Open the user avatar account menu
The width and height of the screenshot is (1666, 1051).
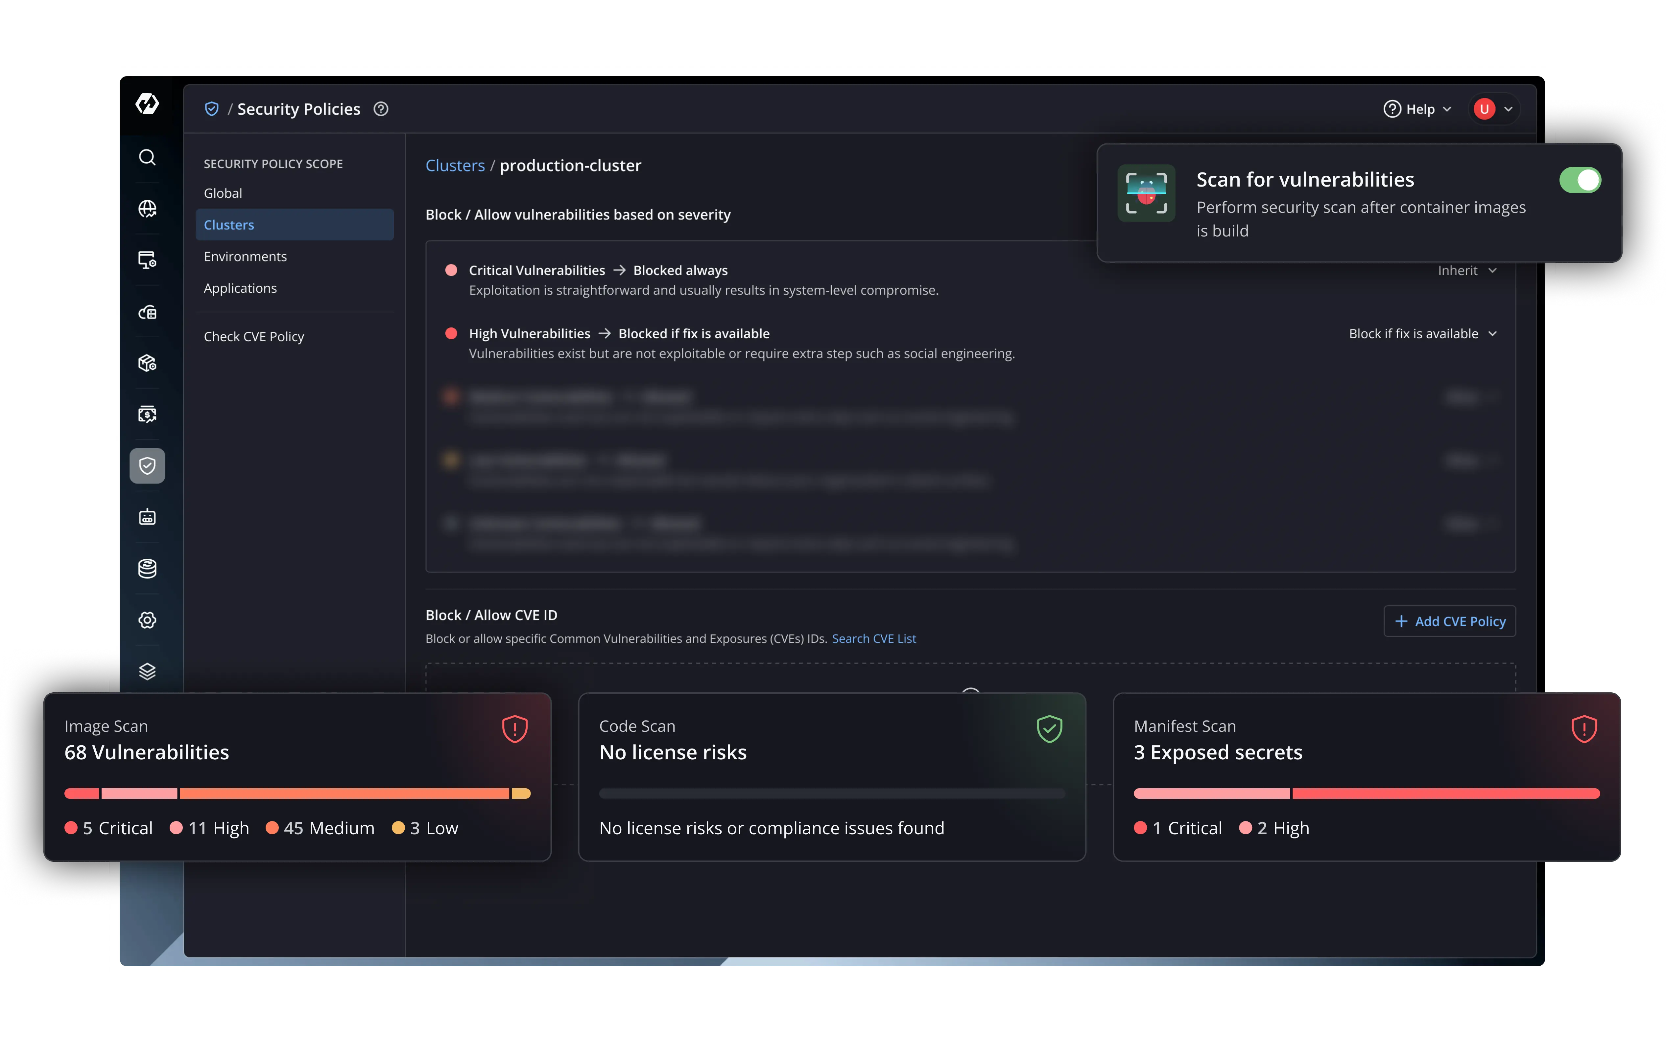click(x=1493, y=109)
